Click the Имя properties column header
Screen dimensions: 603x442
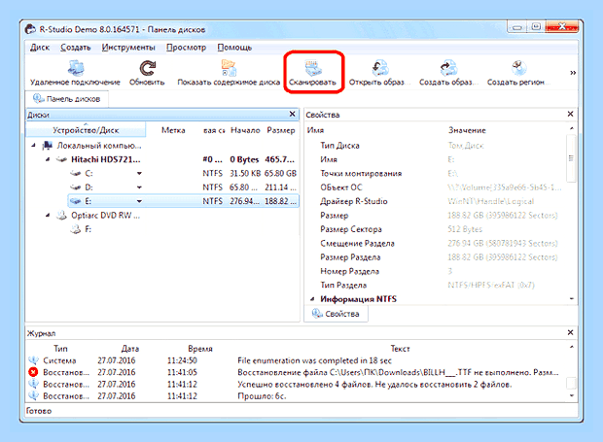pyautogui.click(x=315, y=130)
